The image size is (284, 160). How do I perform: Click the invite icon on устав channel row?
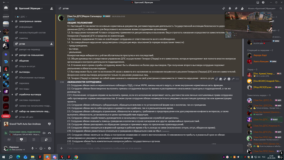[51, 44]
